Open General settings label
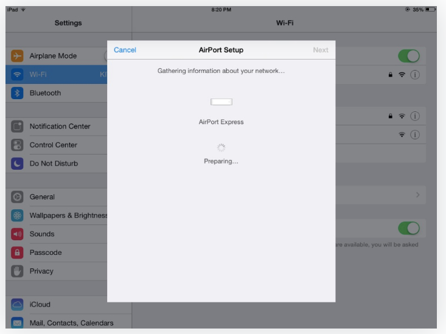Image resolution: width=446 pixels, height=334 pixels. point(42,197)
